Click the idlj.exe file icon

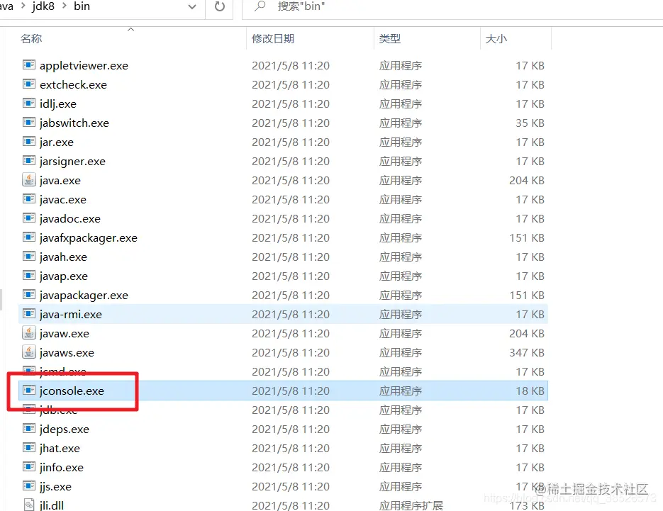point(29,103)
